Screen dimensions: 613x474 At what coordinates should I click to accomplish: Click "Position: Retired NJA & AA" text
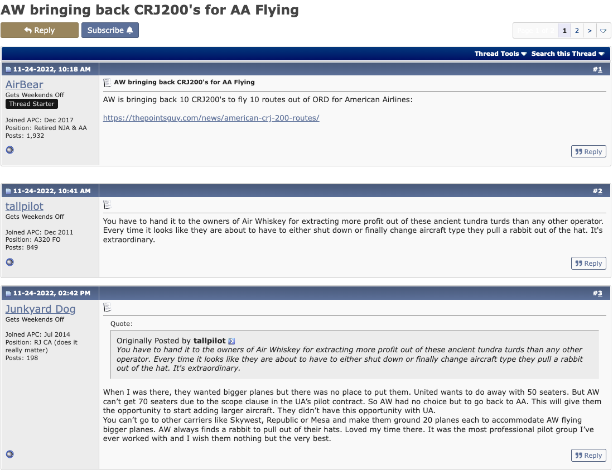(46, 128)
